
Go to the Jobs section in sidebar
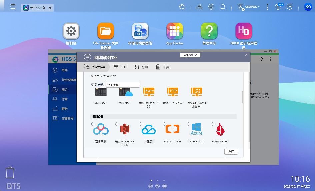64,99
